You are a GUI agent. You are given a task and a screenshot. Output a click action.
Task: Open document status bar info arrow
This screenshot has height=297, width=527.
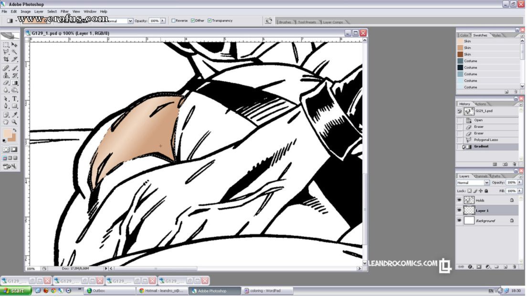point(106,268)
